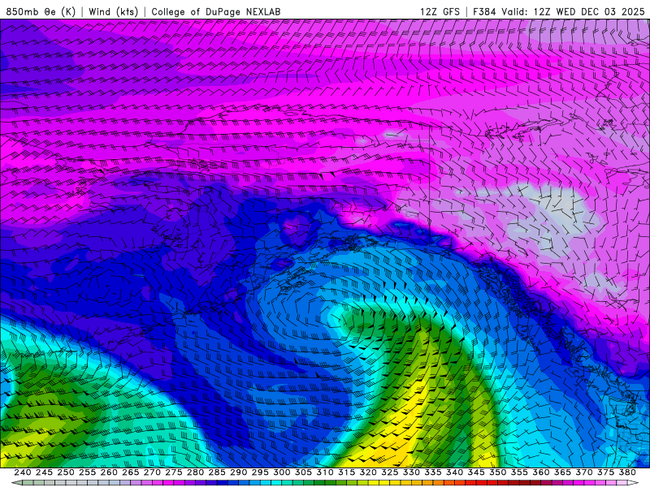
Task: Click the 240 value on the color scale
Action: pos(23,472)
